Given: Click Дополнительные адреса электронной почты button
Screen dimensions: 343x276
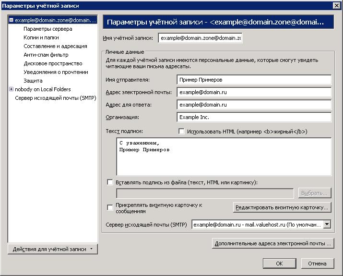Looking at the screenshot, I should 273,243.
